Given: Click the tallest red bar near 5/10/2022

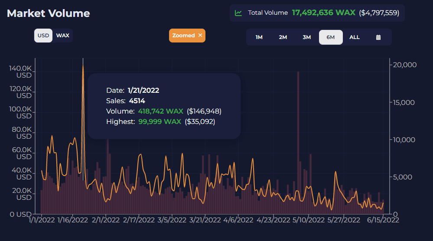Looking at the screenshot, I should click(x=298, y=130).
